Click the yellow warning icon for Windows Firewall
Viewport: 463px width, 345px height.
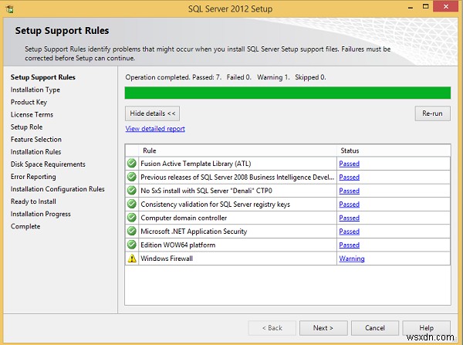[x=132, y=258]
